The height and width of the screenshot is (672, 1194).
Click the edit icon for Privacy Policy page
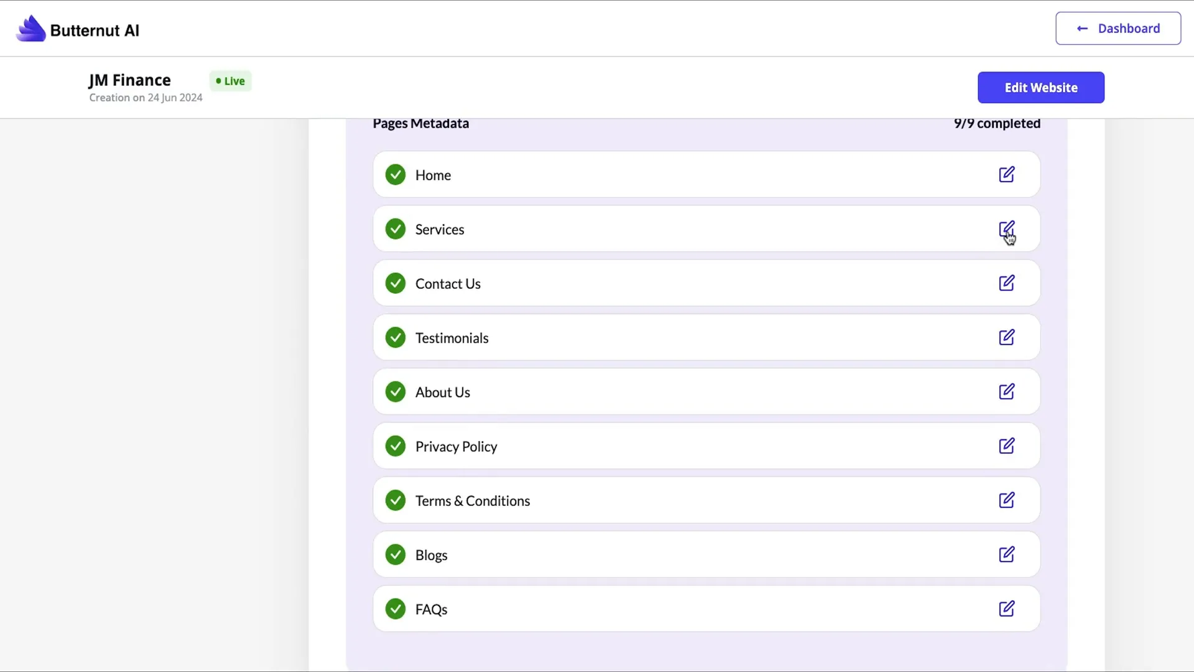pos(1007,446)
